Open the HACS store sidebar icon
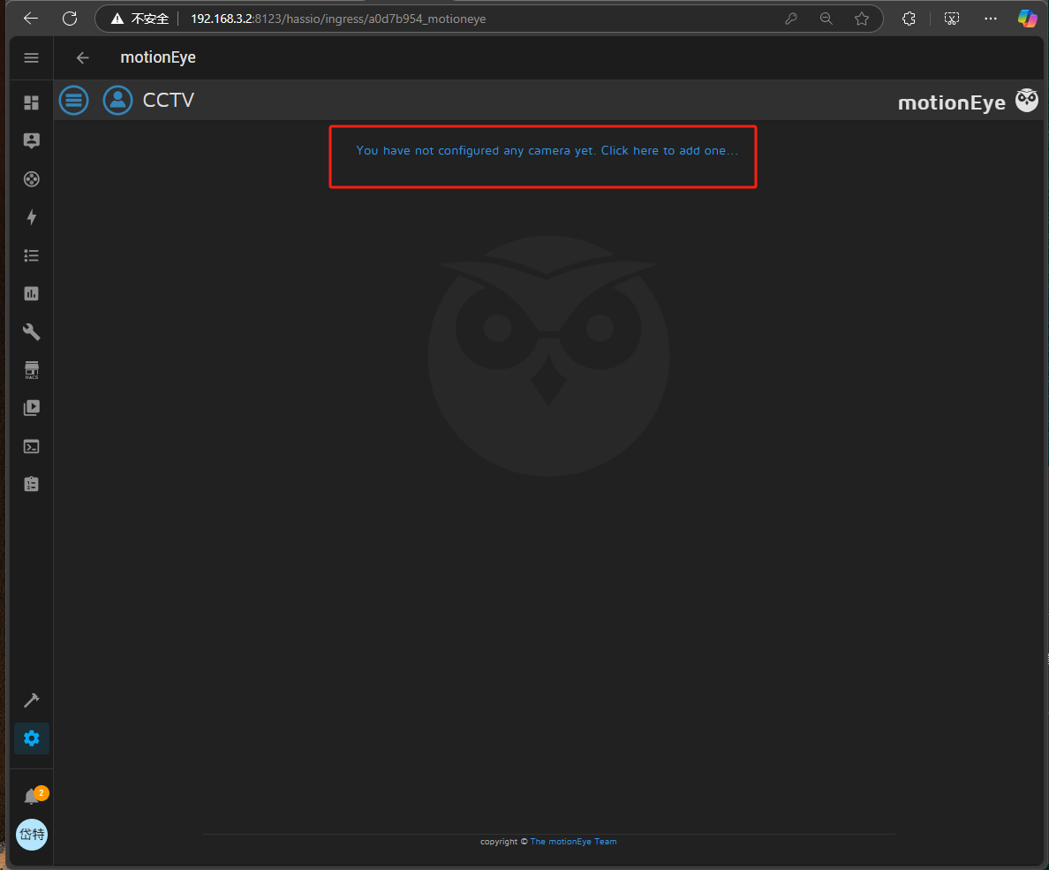The width and height of the screenshot is (1049, 870). coord(32,370)
